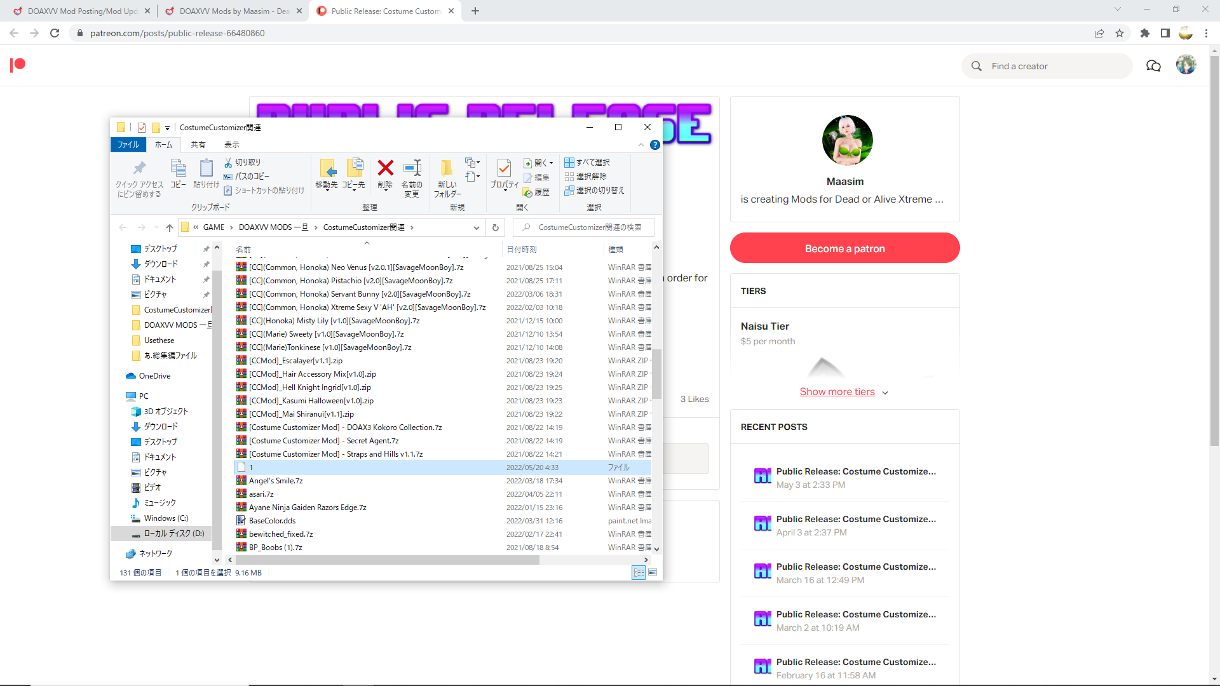Click Invert selection (選択の切り替え) in ribbon

coord(594,191)
